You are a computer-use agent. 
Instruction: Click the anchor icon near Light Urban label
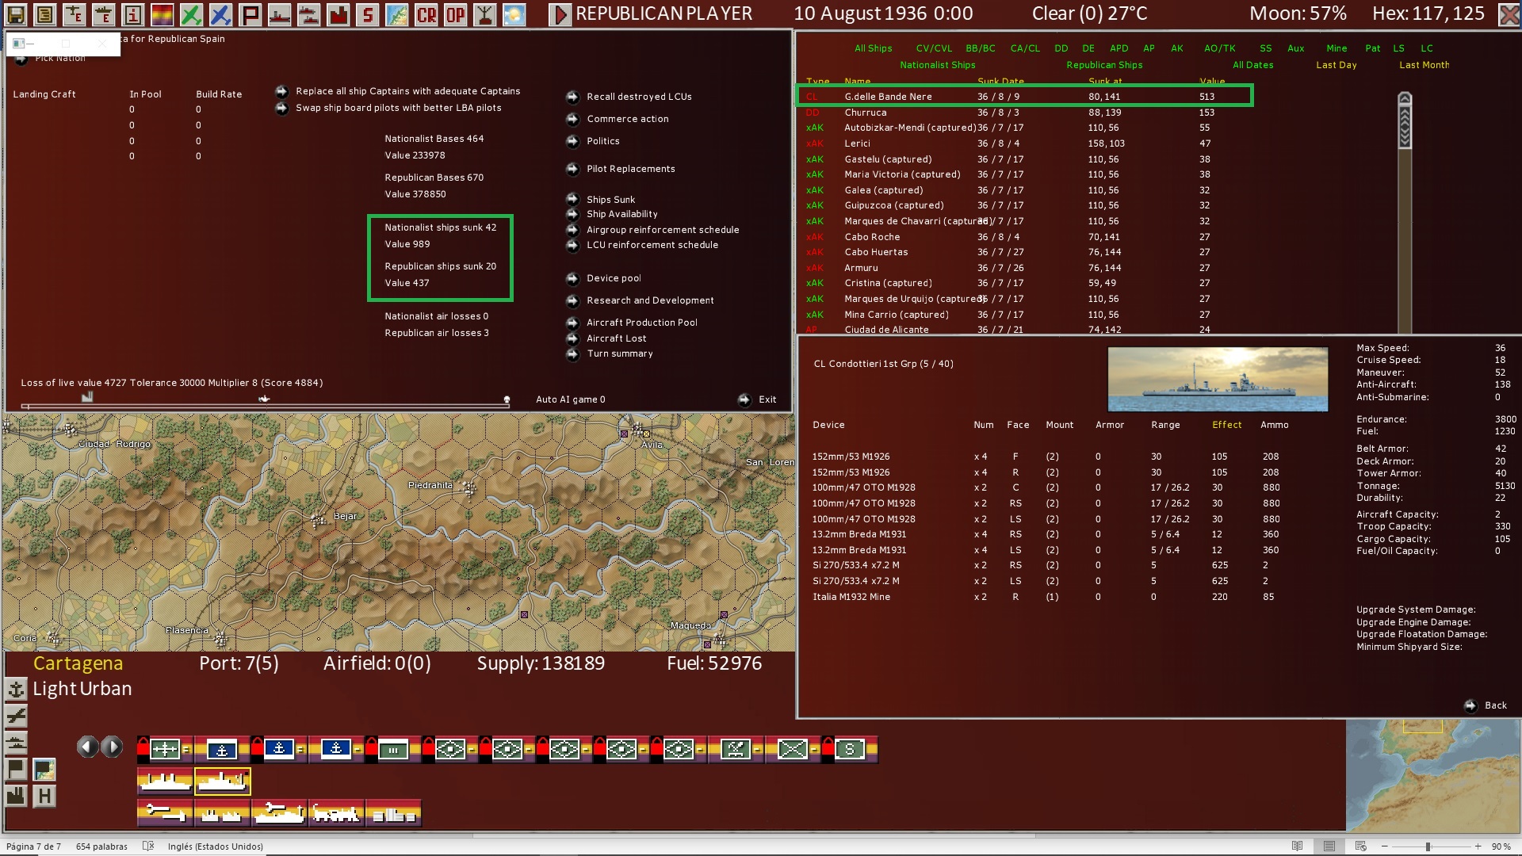click(x=16, y=690)
